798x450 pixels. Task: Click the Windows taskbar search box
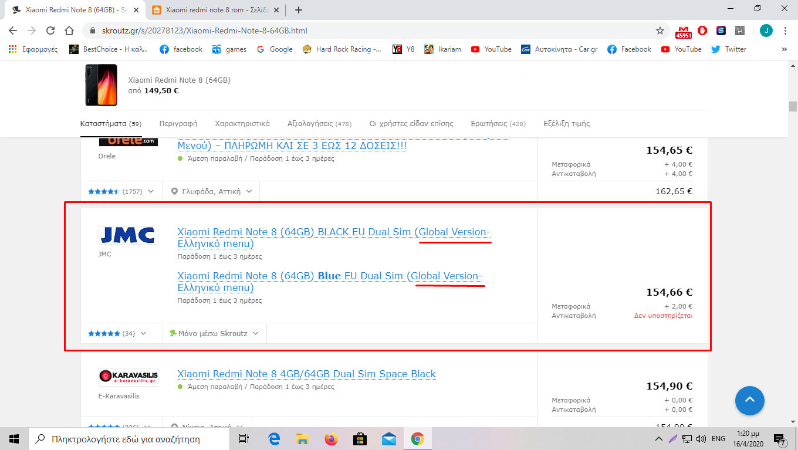point(129,438)
